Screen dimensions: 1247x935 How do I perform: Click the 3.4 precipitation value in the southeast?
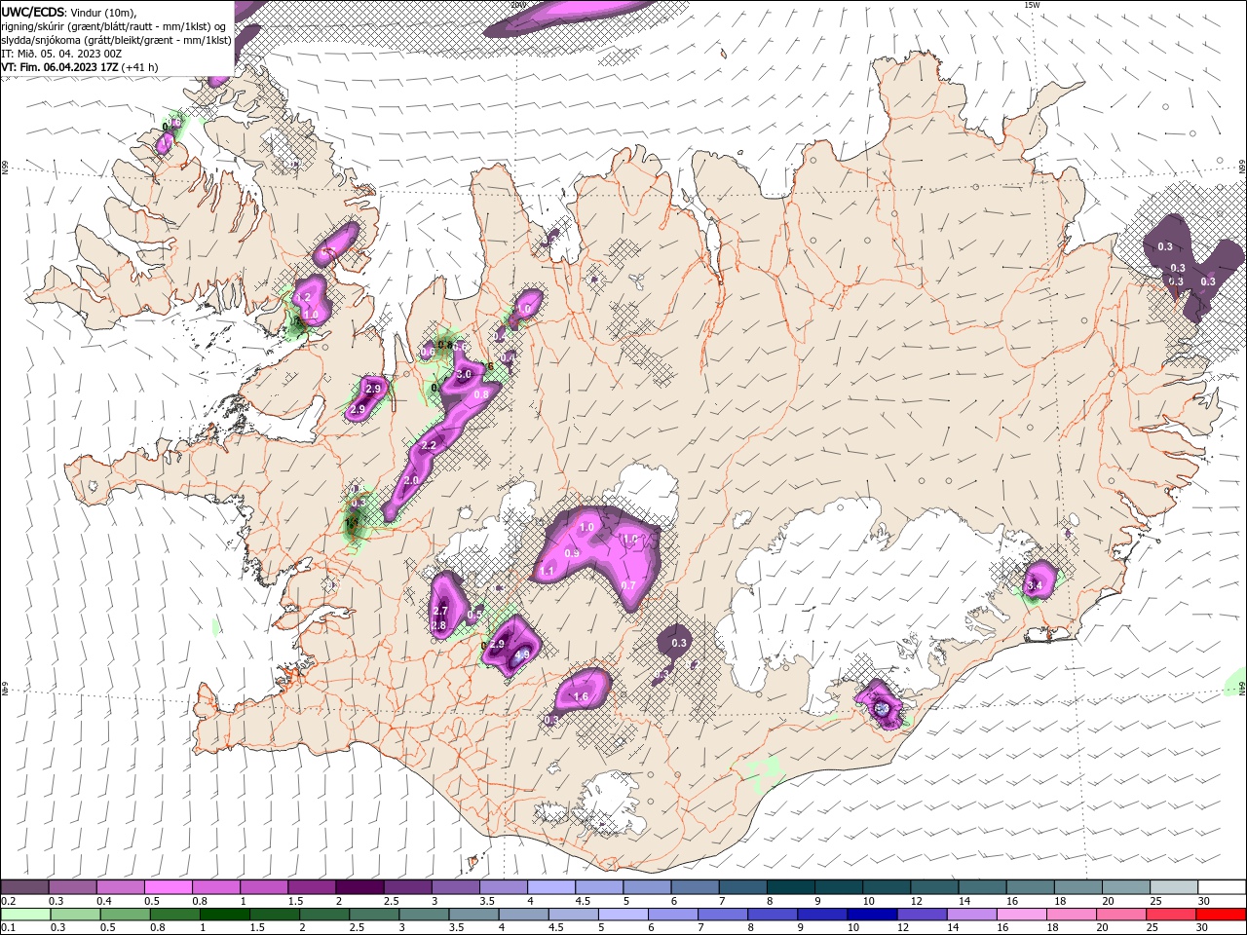click(1035, 585)
